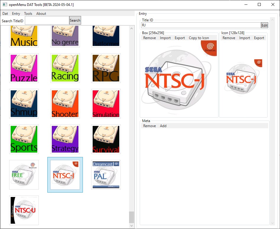Click the Title ID field showing RJ
Viewport: 280px width, 229px height.
pos(201,25)
